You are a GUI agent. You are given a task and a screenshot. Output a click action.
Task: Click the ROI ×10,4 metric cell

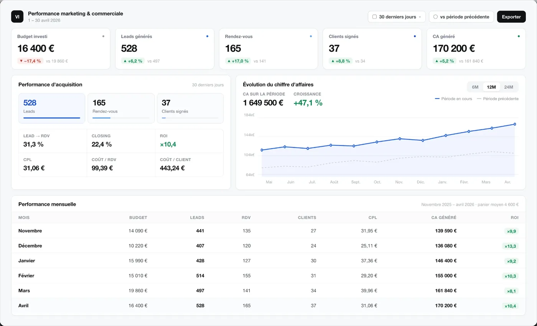pyautogui.click(x=189, y=141)
